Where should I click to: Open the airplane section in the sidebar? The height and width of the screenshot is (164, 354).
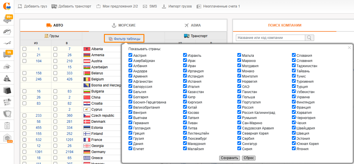point(7,43)
